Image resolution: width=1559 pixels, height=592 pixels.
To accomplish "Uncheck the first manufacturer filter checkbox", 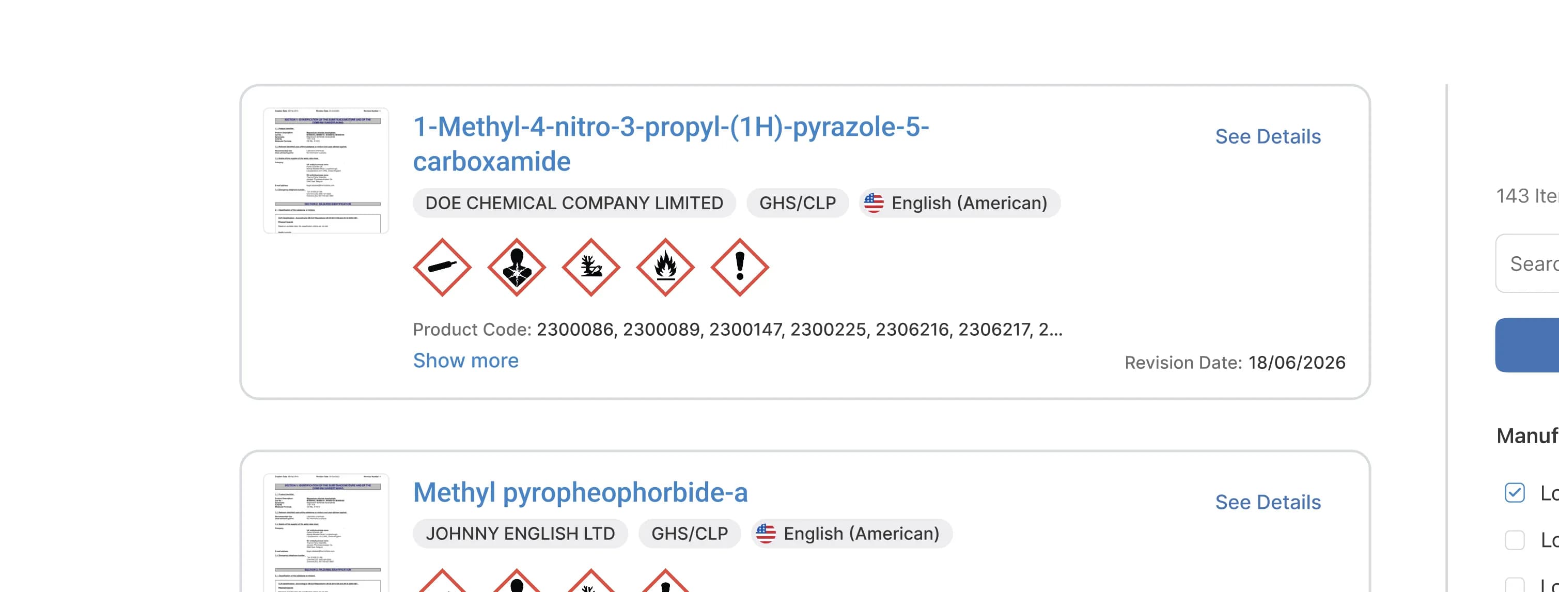I will pos(1516,494).
